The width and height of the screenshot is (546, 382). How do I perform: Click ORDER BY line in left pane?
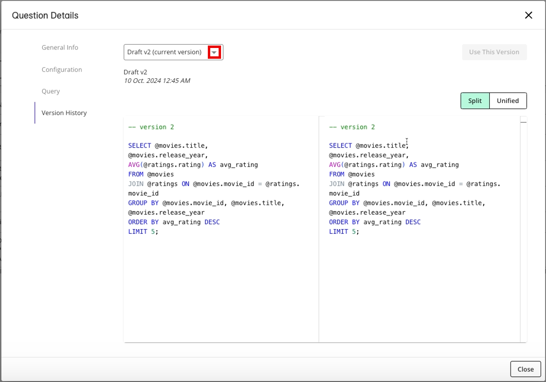point(174,222)
